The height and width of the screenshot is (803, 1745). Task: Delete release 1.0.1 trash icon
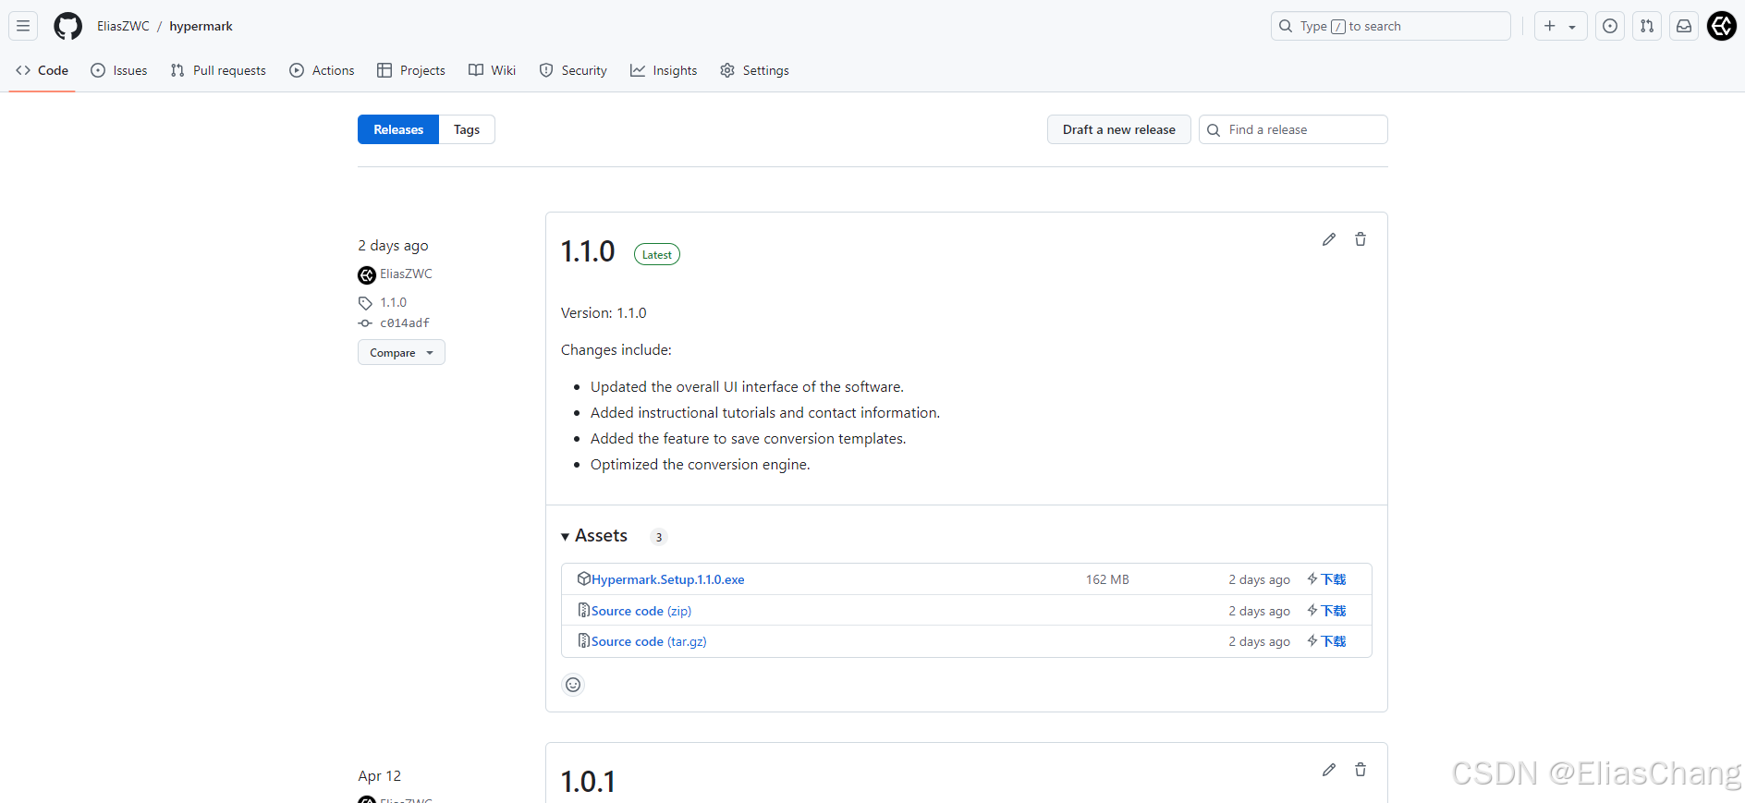(1361, 770)
